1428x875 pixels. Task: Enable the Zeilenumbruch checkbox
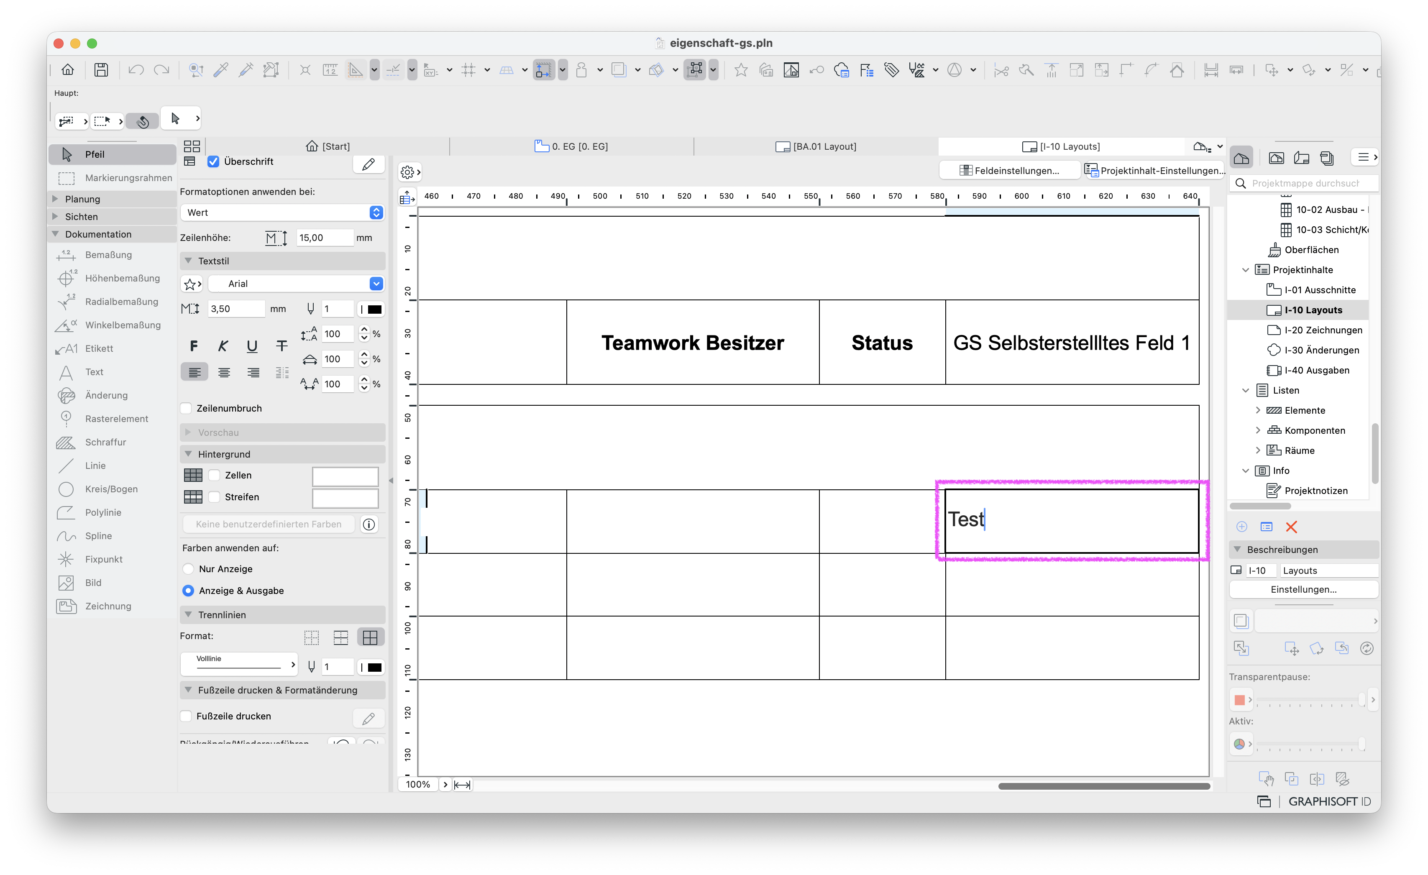click(x=187, y=409)
